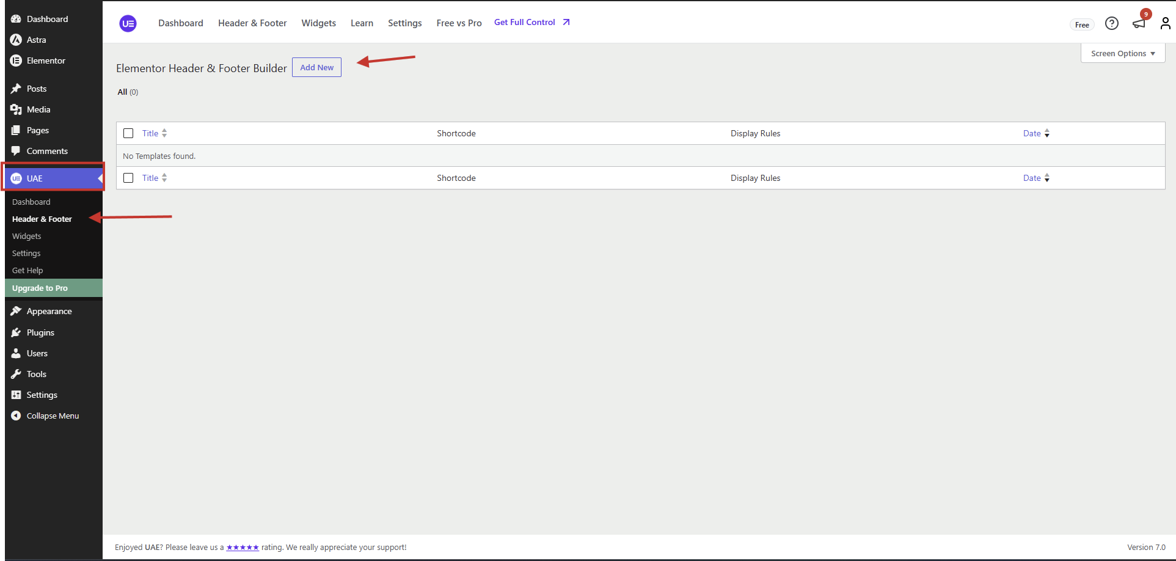Open the user account icon
This screenshot has height=561, width=1176.
(1166, 23)
